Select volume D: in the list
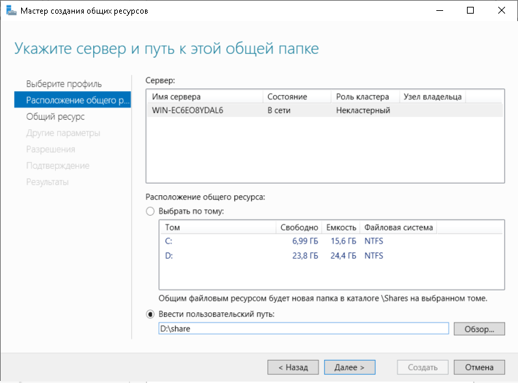The height and width of the screenshot is (383, 518). (331, 256)
